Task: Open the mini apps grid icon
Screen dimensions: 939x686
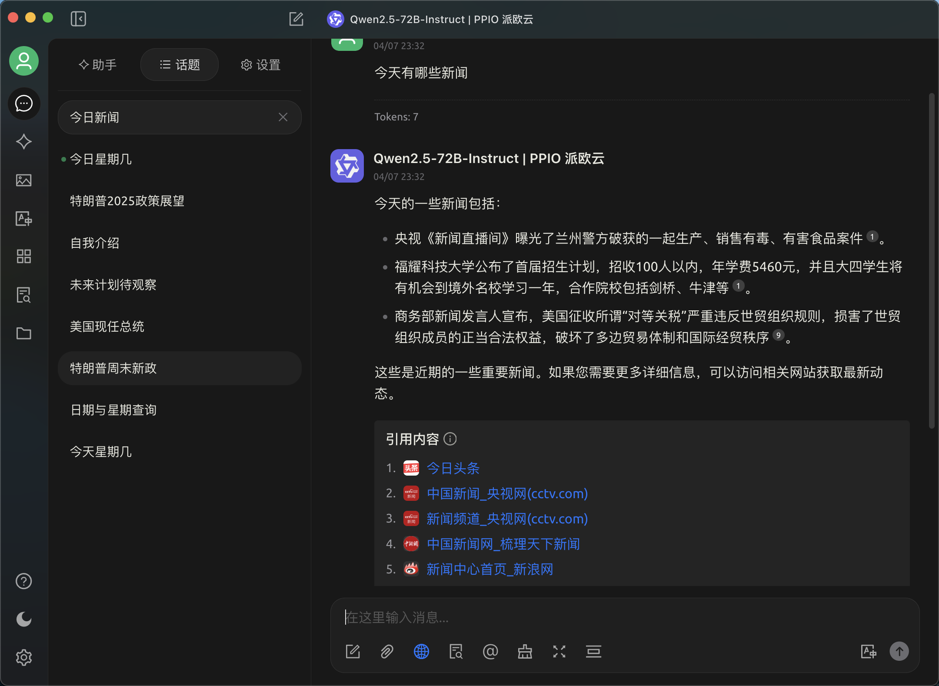Action: [x=24, y=256]
